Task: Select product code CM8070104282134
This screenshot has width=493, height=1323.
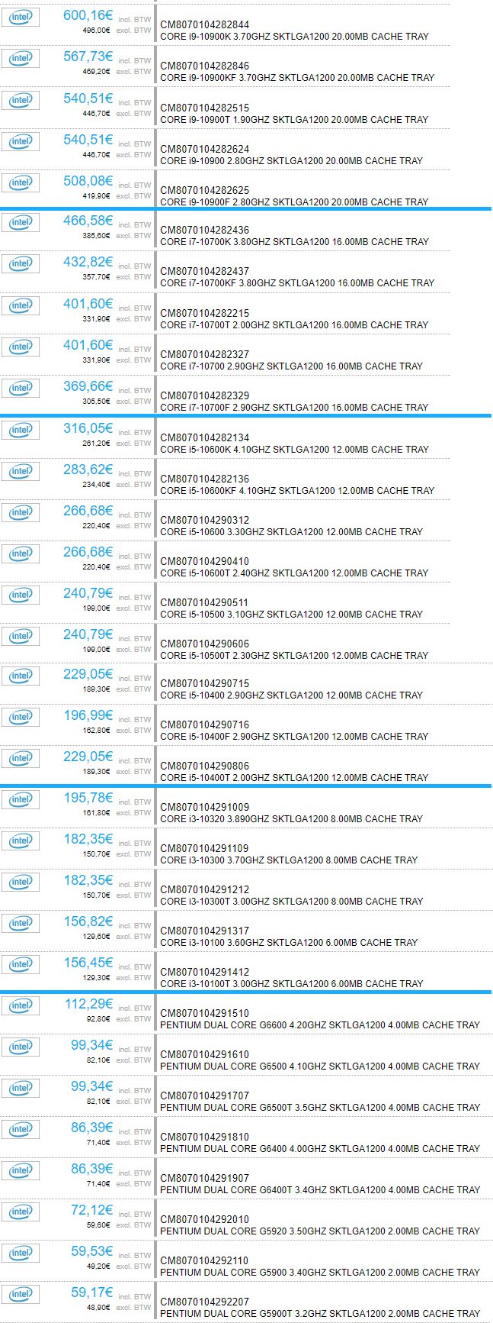Action: [x=204, y=438]
